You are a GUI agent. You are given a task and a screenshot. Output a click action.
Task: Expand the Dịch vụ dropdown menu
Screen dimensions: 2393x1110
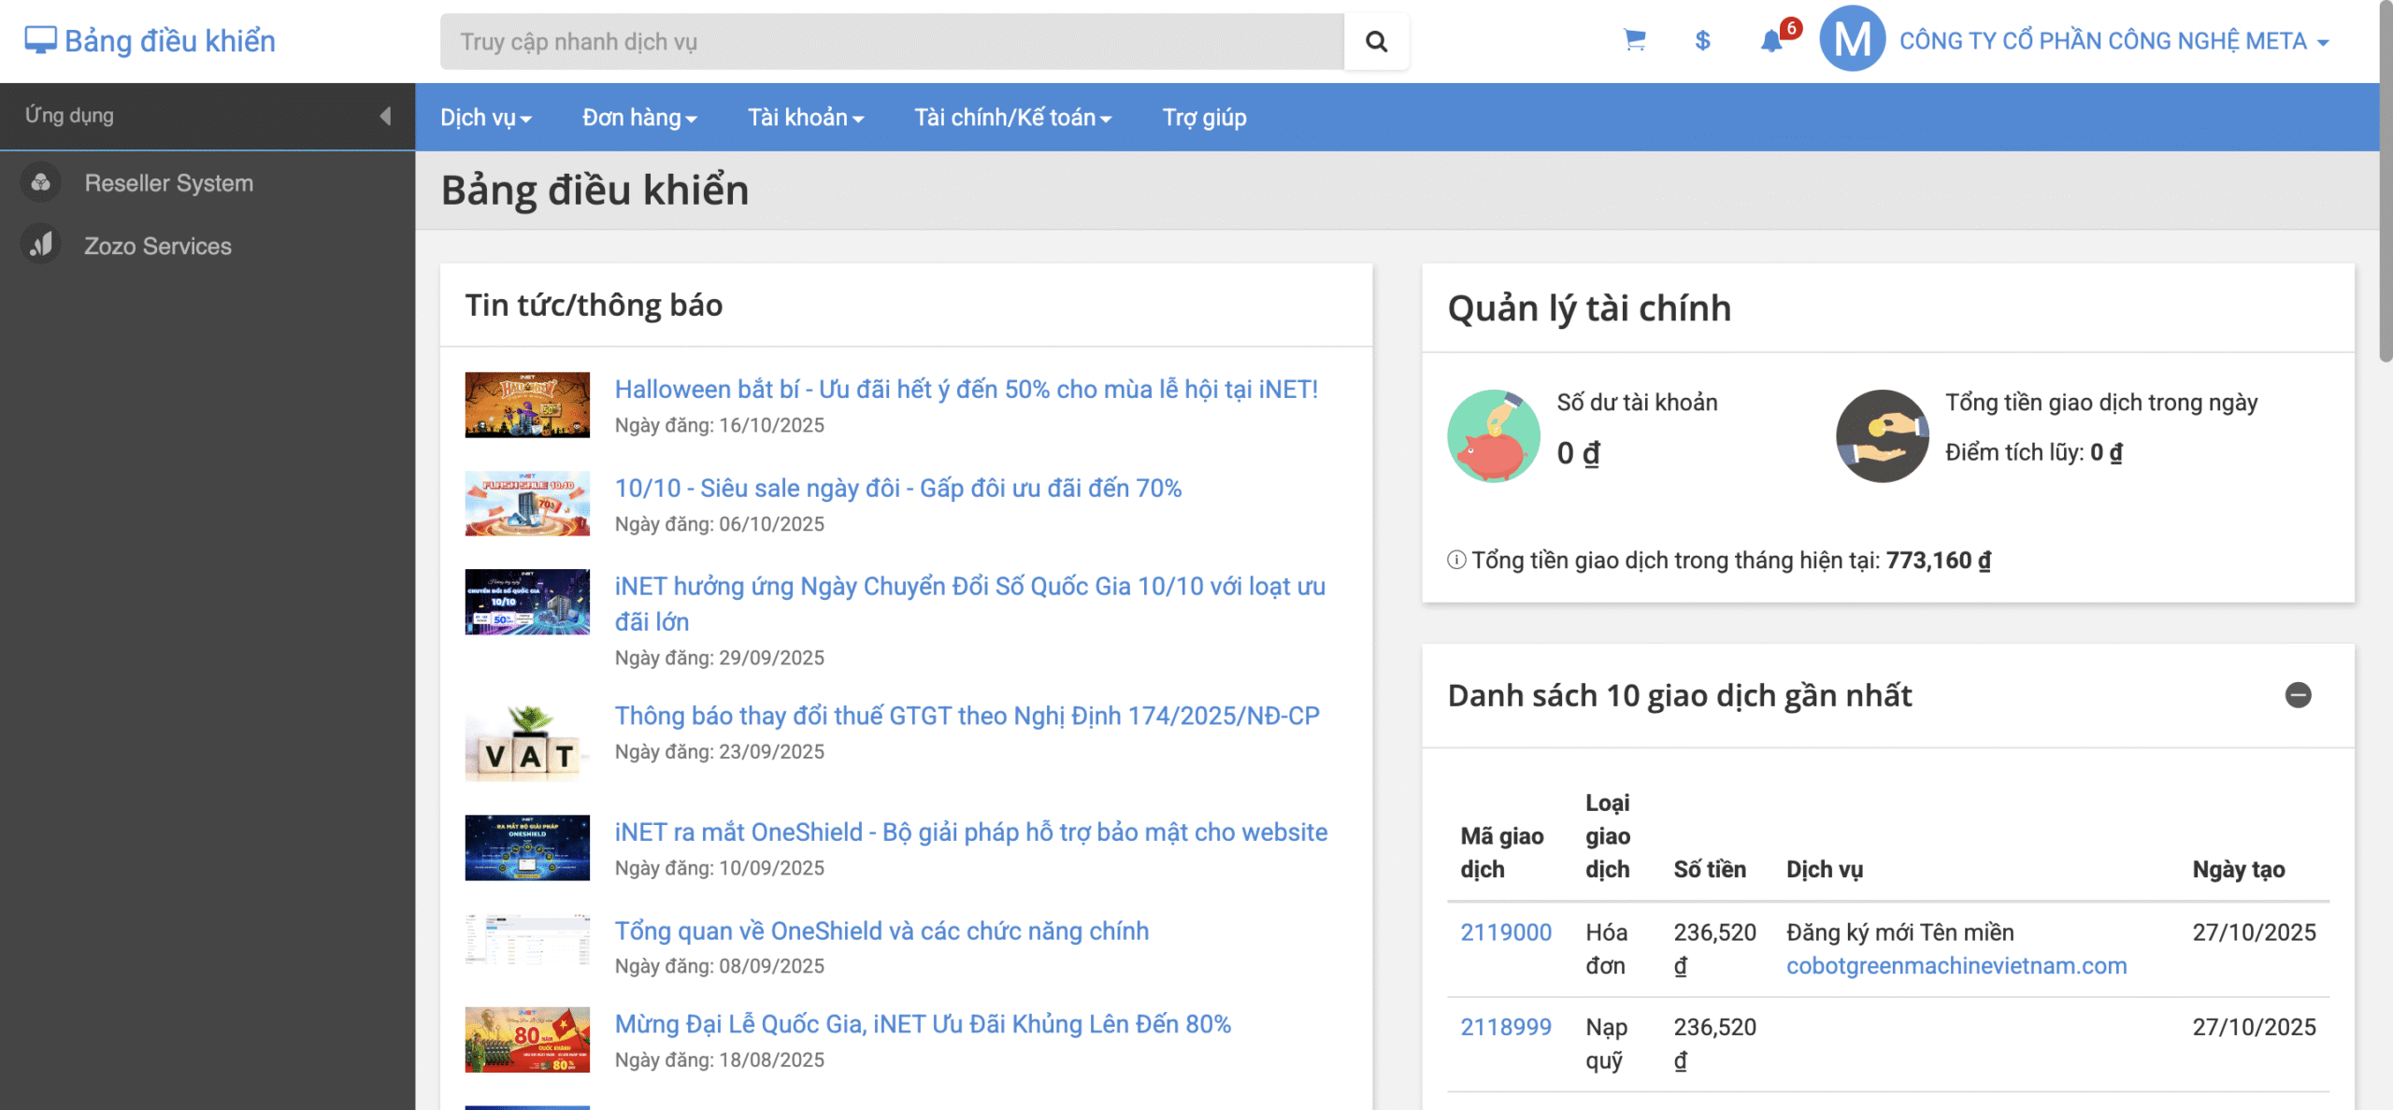(x=485, y=118)
